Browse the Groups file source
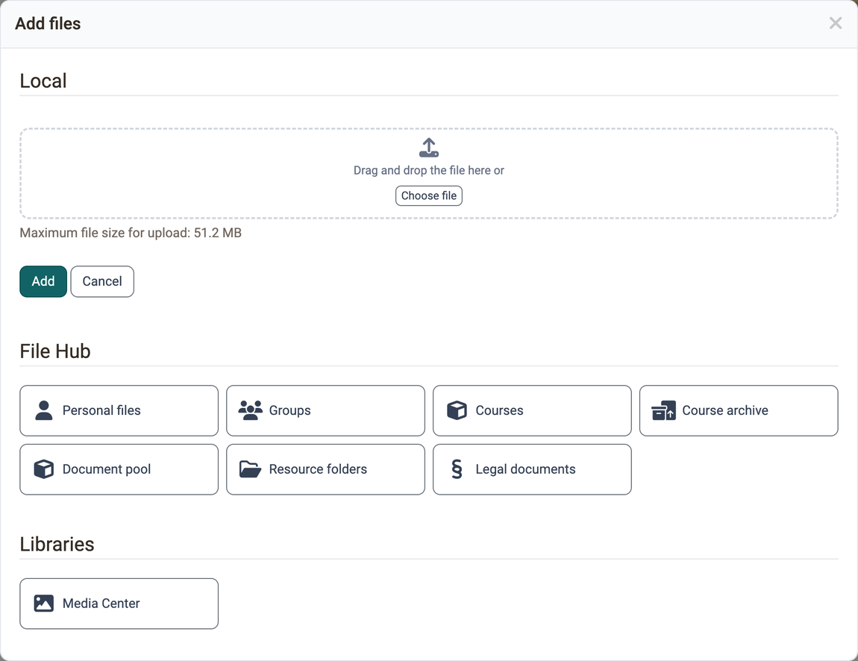 point(325,410)
